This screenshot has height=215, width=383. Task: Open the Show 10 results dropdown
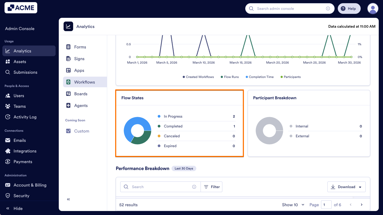click(x=293, y=205)
